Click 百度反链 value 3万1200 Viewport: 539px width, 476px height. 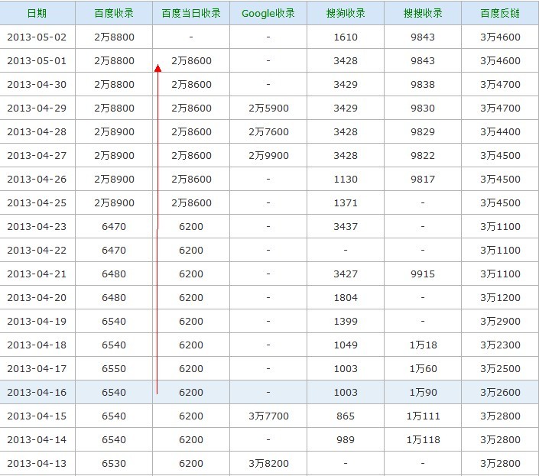coord(501,297)
